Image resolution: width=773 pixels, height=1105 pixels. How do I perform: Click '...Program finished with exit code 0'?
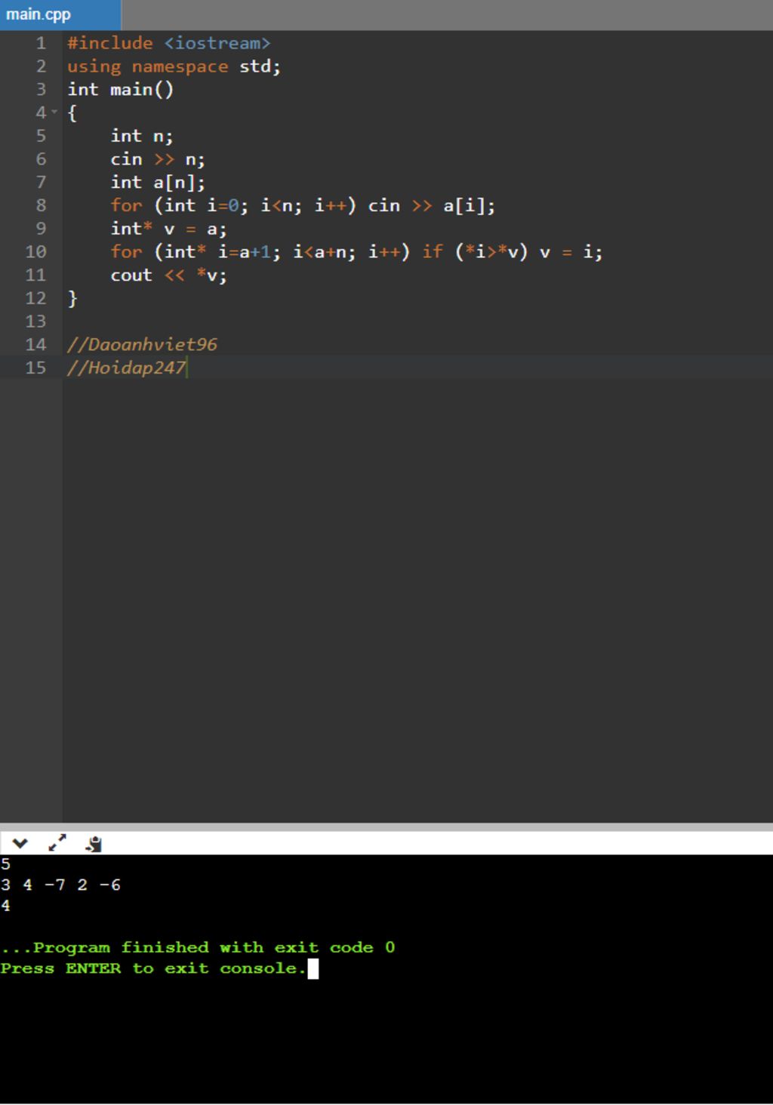coord(198,947)
